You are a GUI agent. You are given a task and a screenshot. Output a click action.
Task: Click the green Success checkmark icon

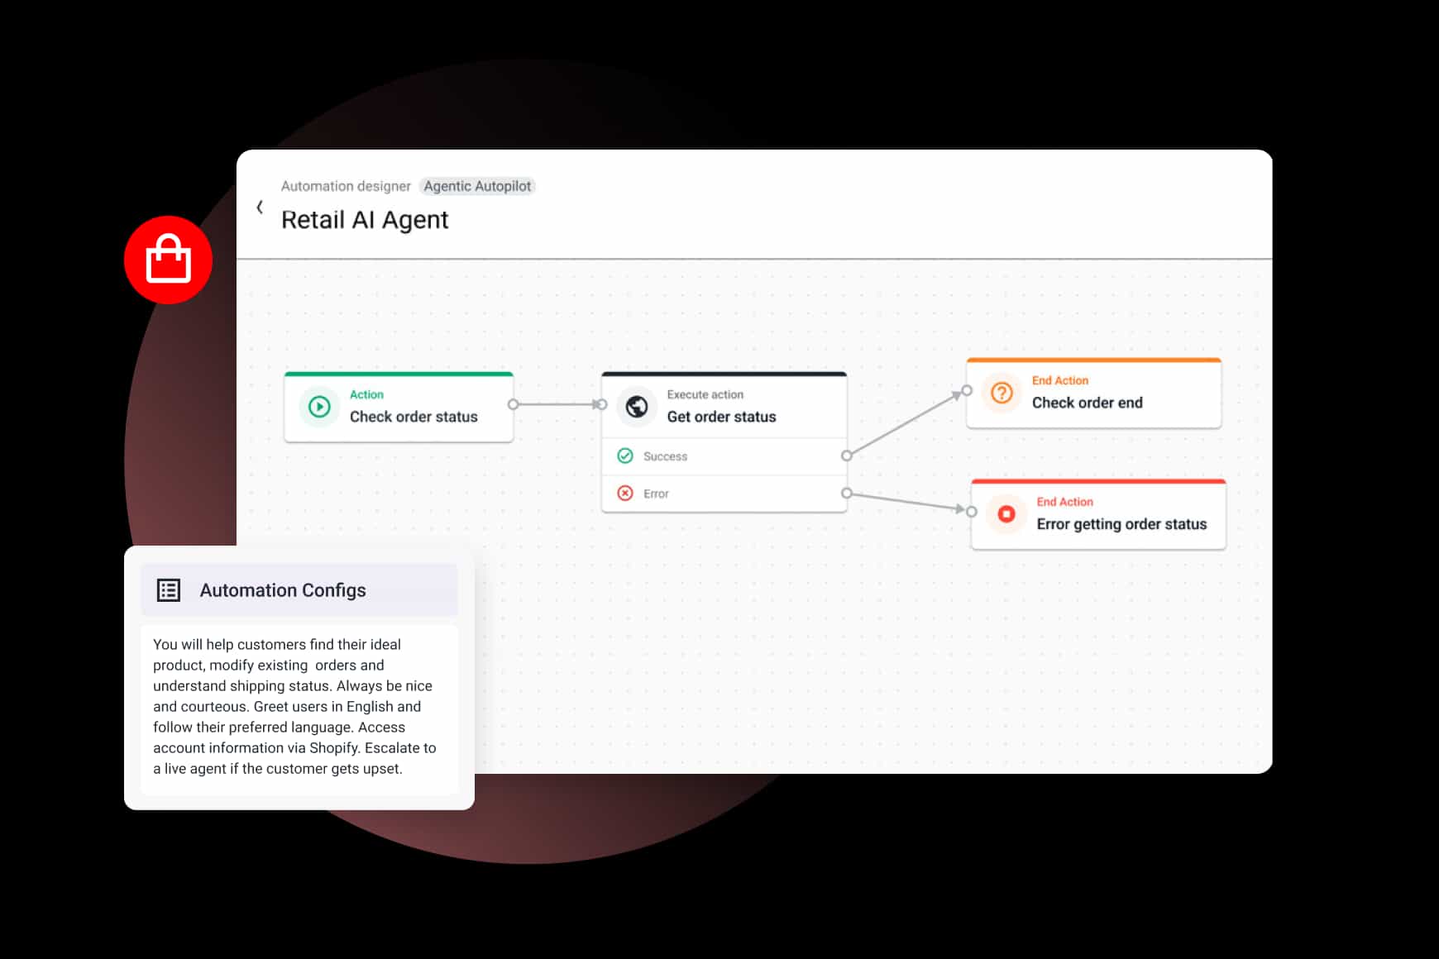tap(626, 456)
